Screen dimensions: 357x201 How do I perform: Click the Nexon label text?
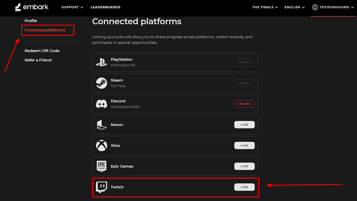pos(117,125)
